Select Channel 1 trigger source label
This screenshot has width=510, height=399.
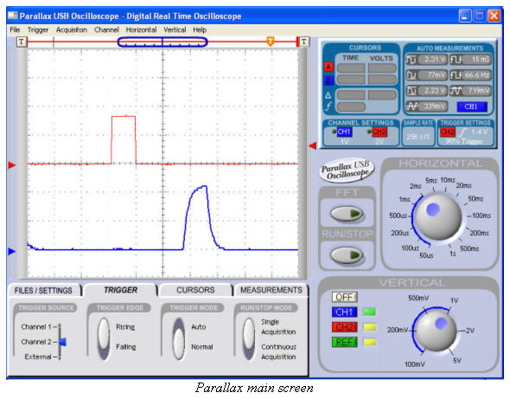(x=35, y=326)
